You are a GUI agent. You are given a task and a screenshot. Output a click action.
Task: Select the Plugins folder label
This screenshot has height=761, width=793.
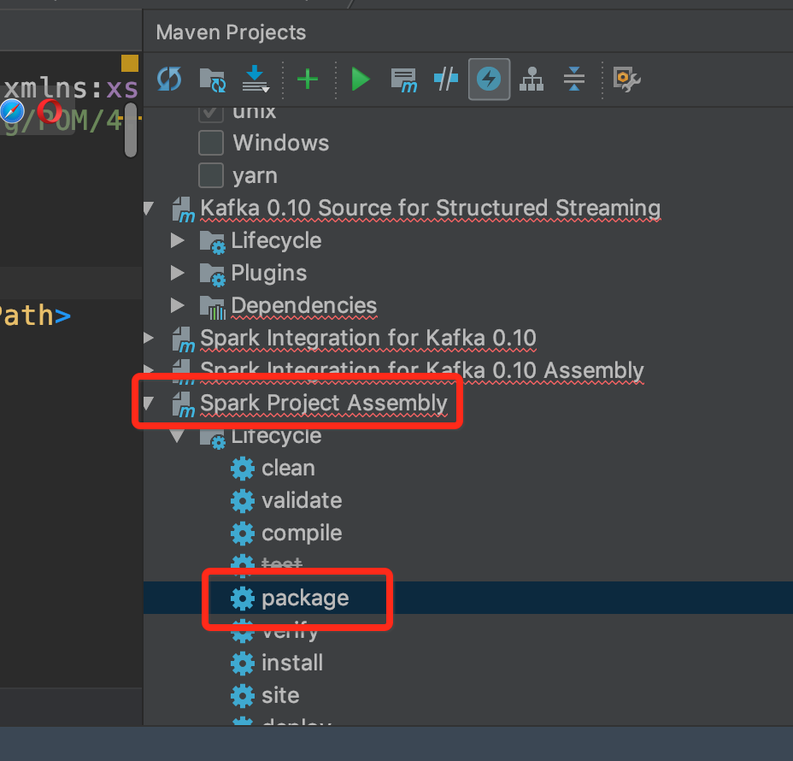pos(268,274)
